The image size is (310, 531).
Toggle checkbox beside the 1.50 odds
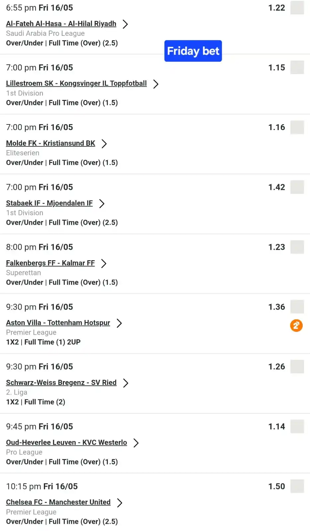click(x=297, y=486)
